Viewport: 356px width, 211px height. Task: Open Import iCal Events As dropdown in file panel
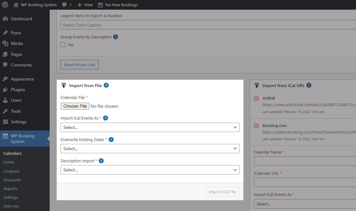point(150,127)
